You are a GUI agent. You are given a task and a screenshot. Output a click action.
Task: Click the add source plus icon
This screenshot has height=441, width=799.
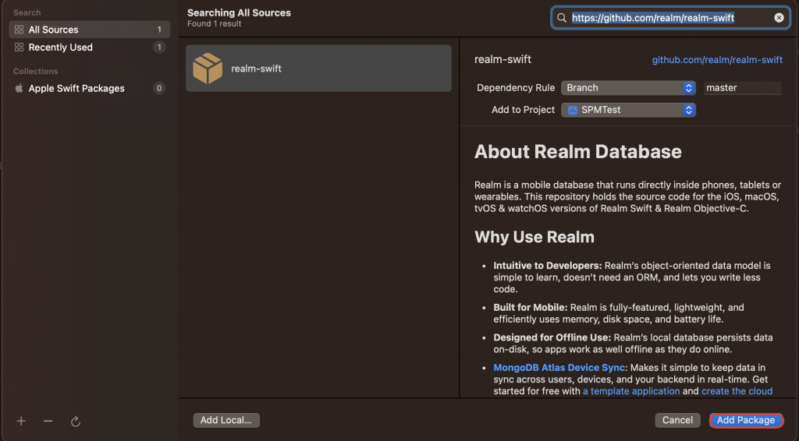(21, 421)
